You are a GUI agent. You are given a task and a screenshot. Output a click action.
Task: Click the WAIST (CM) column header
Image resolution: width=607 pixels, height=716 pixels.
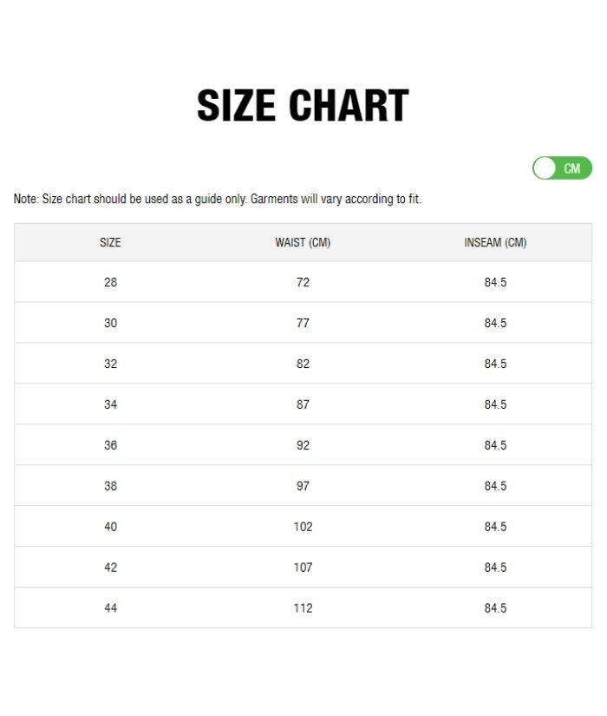(x=302, y=243)
